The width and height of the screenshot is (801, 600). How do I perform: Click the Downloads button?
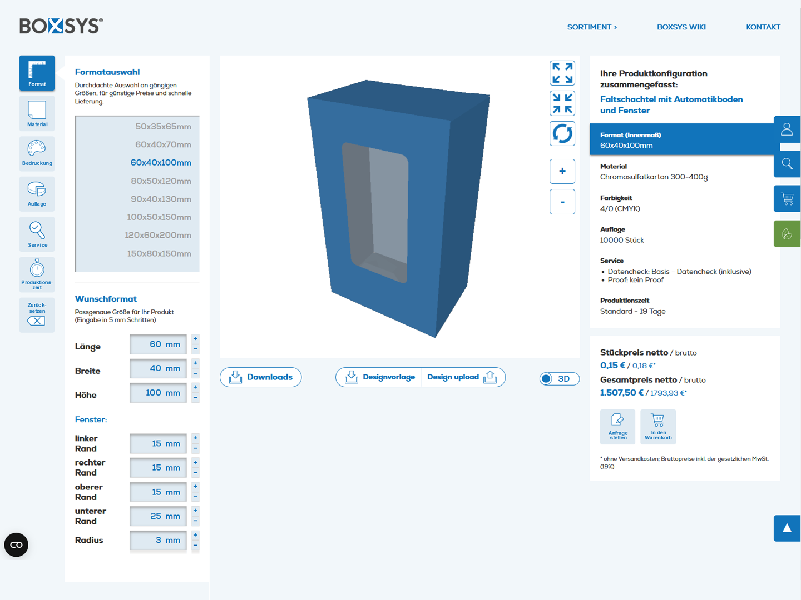pyautogui.click(x=260, y=377)
